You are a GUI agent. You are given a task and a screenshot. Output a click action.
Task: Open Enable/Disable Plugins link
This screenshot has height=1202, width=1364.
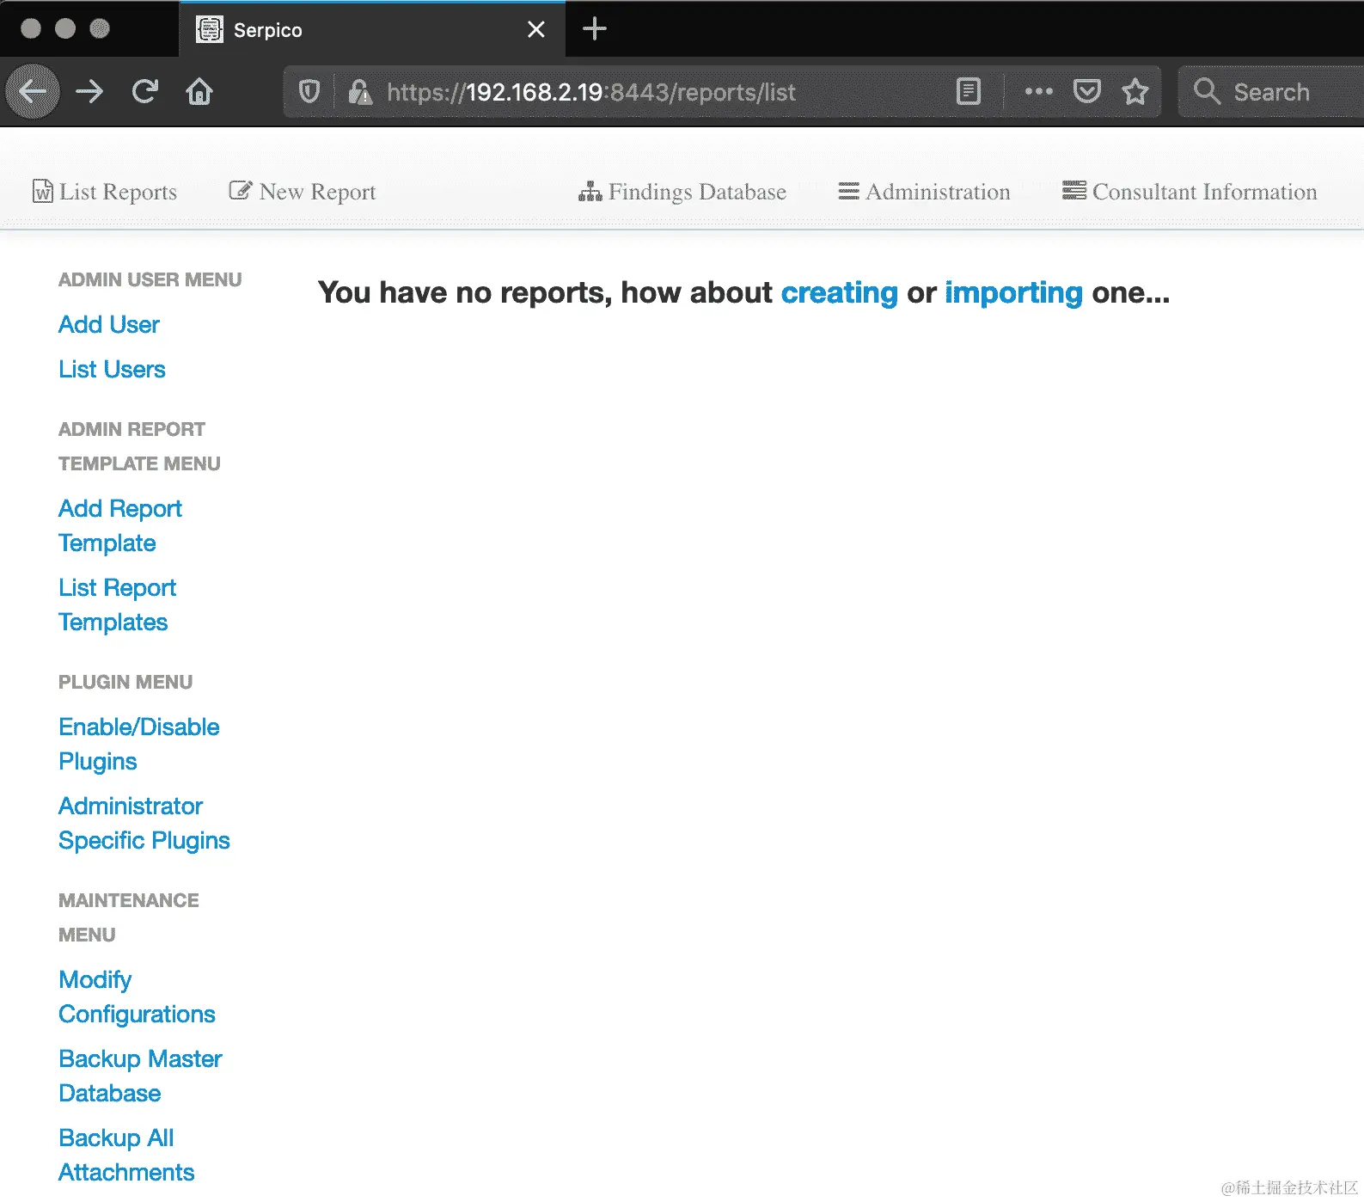139,744
